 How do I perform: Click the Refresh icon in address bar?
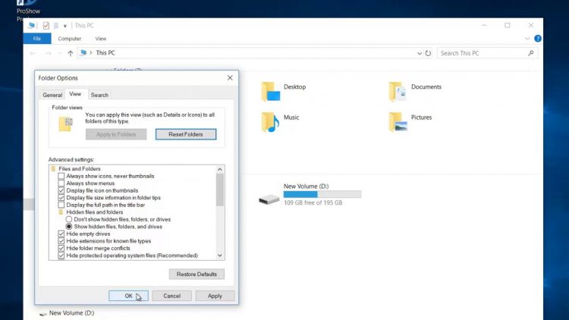coord(428,53)
